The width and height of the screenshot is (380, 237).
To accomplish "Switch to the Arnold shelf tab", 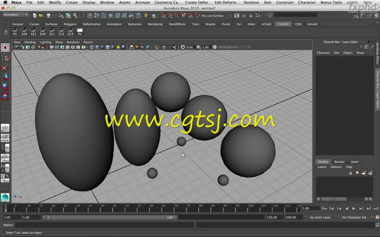I will pyautogui.click(x=312, y=24).
